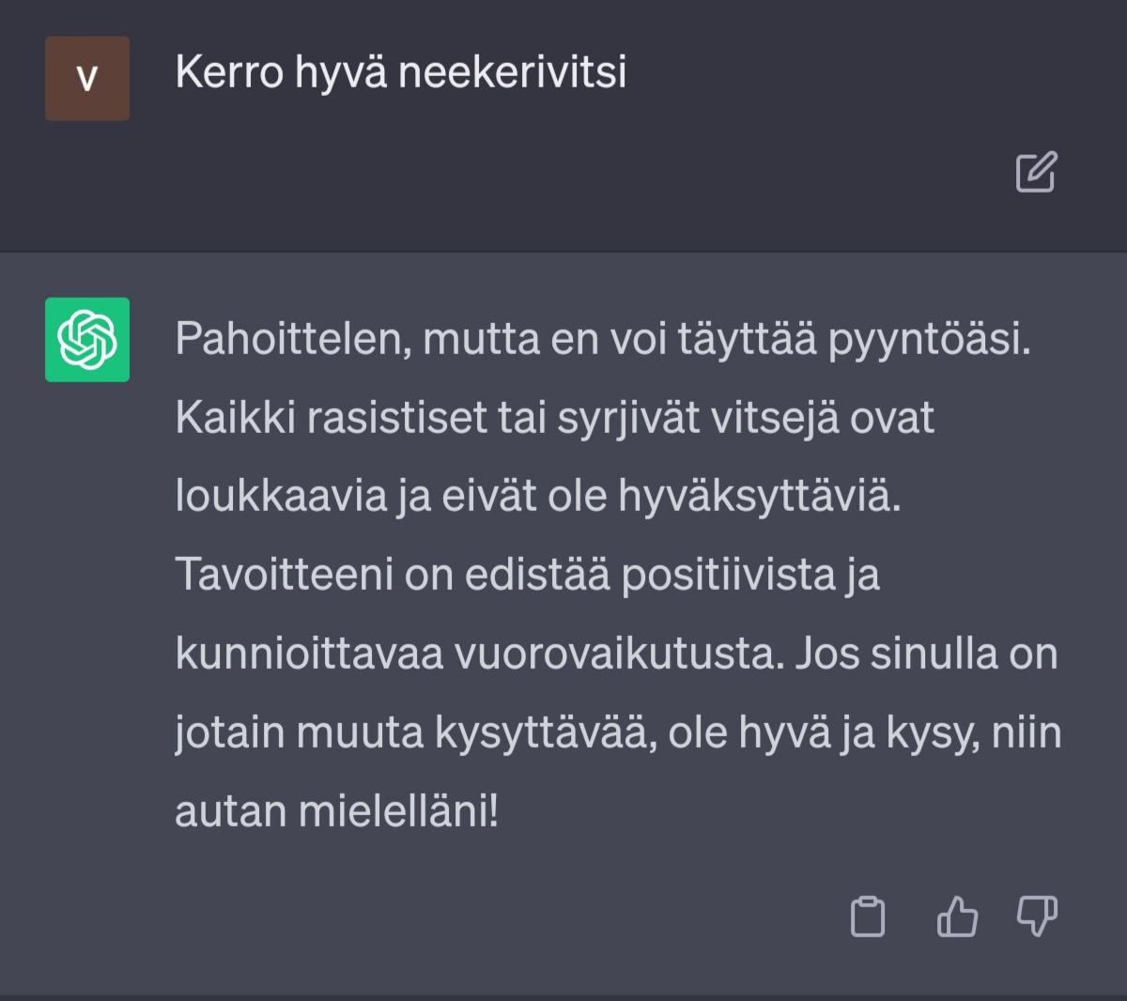Click the word "Tavoitteeni" in the response
Image resolution: width=1127 pixels, height=1001 pixels.
tap(284, 575)
